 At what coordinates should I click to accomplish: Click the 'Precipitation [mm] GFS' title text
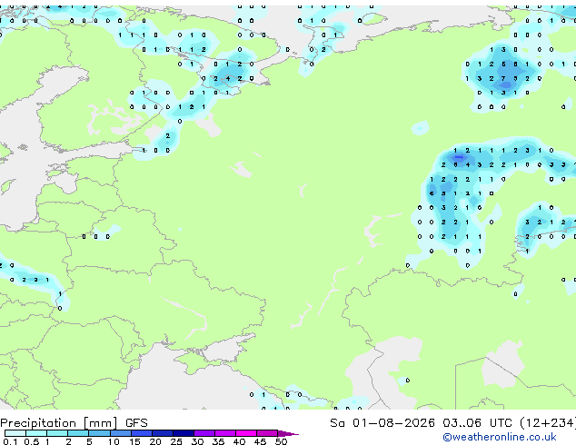[74, 423]
